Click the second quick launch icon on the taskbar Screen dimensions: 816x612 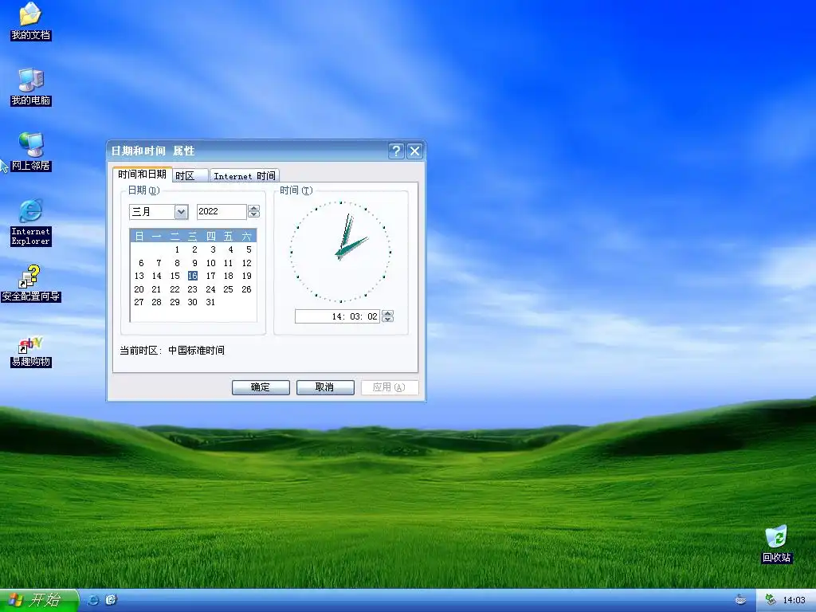click(x=111, y=600)
